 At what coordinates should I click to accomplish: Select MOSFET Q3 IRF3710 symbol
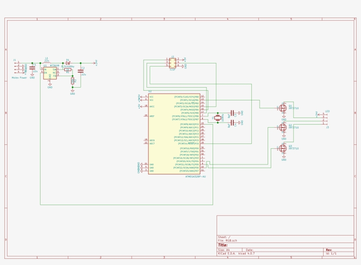(282, 147)
